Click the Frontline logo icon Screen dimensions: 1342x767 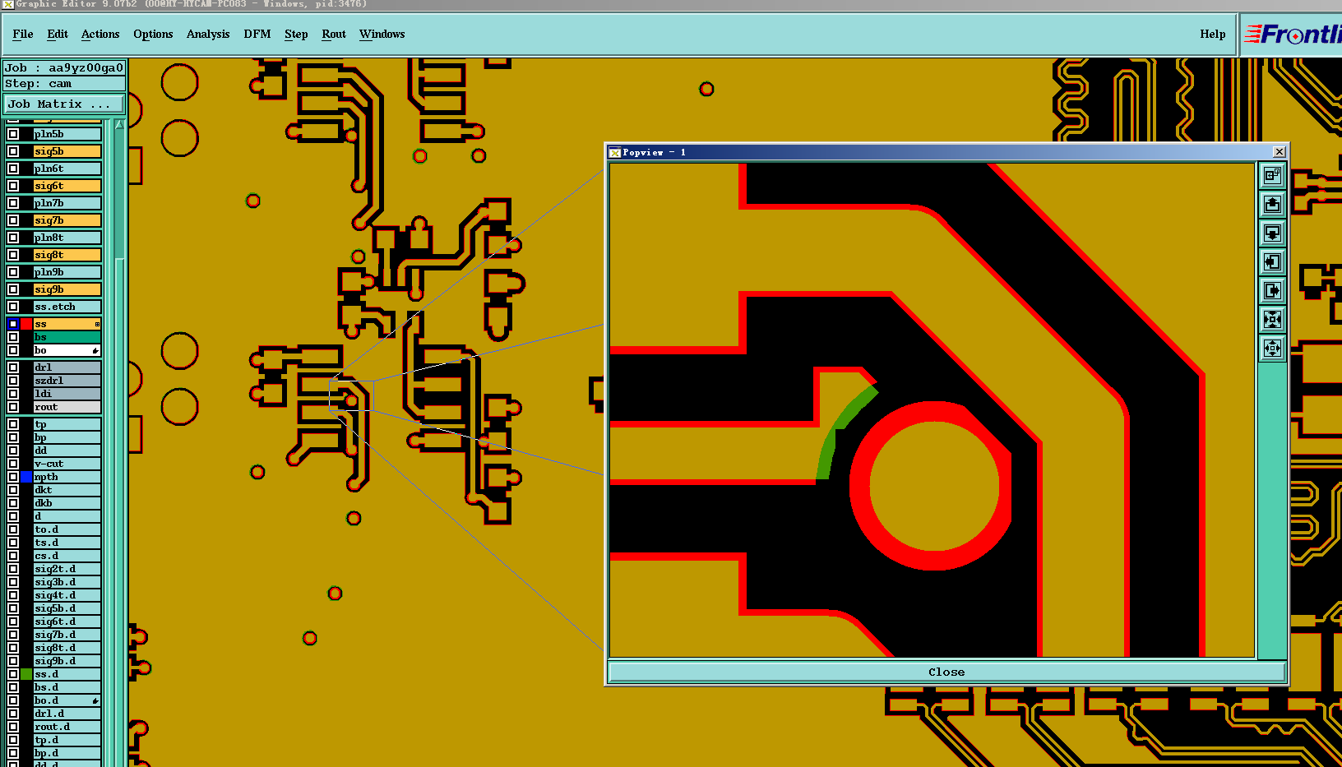[1293, 35]
